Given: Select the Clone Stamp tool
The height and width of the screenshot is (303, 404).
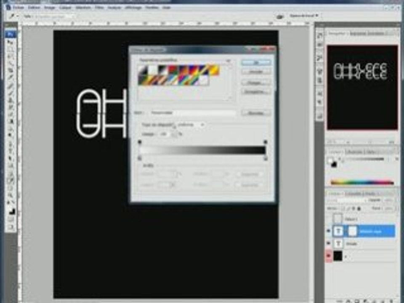Looking at the screenshot, I should coord(11,100).
